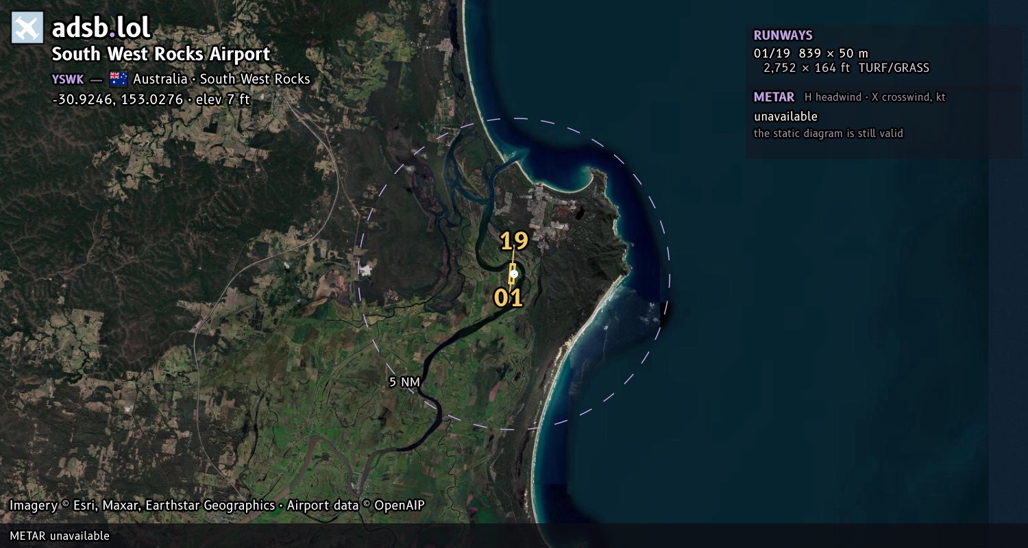Click the runway 19 label on map
1028x548 pixels.
513,241
